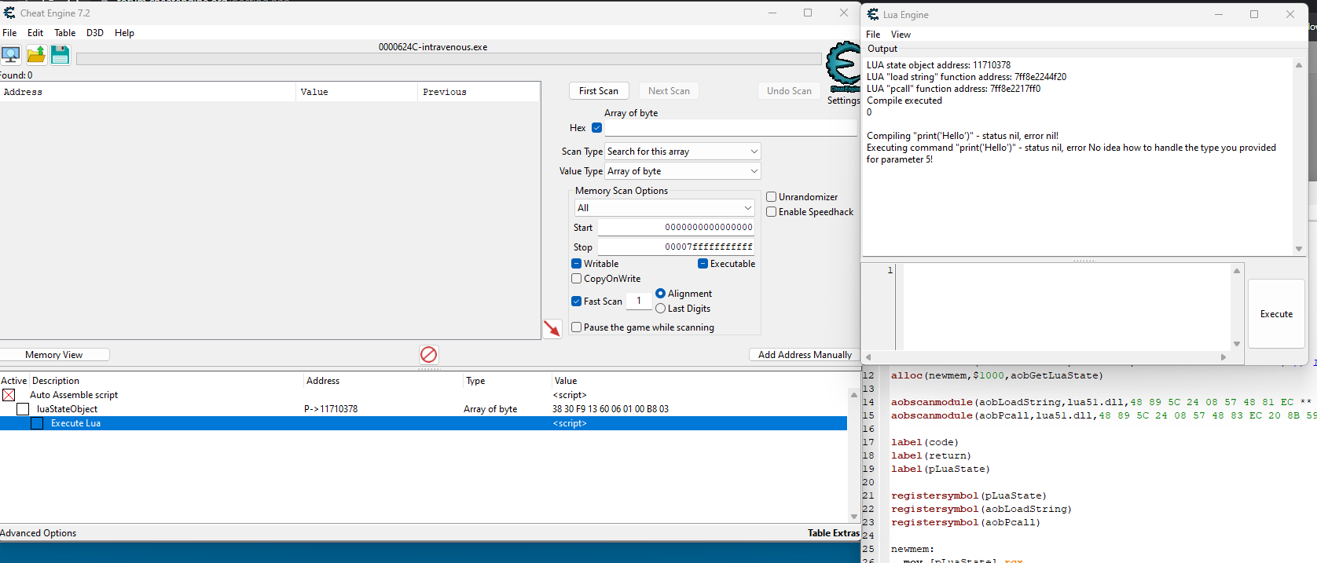Click the Array of byte type cell
Viewport: 1317px width, 563px height.
490,409
